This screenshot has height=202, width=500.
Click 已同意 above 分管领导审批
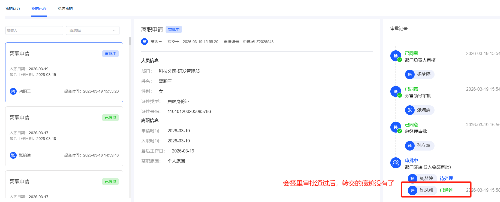pyautogui.click(x=411, y=89)
